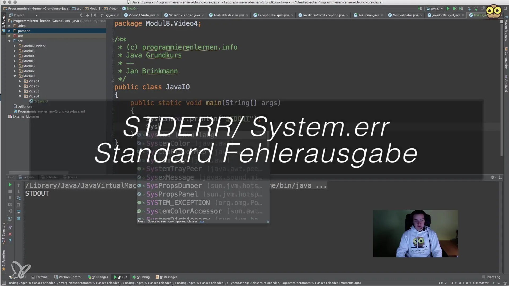
Task: Close the Run tab using the red X
Action: (10, 234)
